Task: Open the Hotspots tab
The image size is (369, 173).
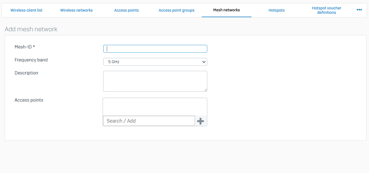Action: (x=277, y=10)
